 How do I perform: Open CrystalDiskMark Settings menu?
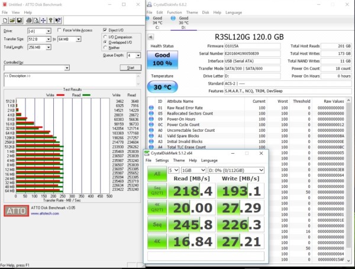click(162, 160)
